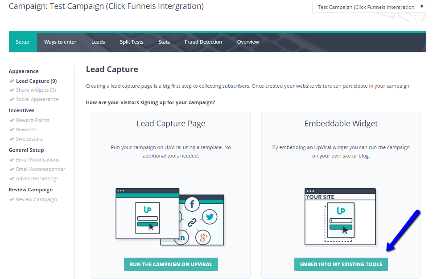Viewport: 433px width, 279px height.
Task: View the Stats tab
Action: point(164,42)
